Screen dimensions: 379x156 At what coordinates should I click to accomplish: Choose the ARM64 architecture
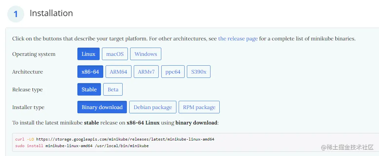tap(118, 72)
